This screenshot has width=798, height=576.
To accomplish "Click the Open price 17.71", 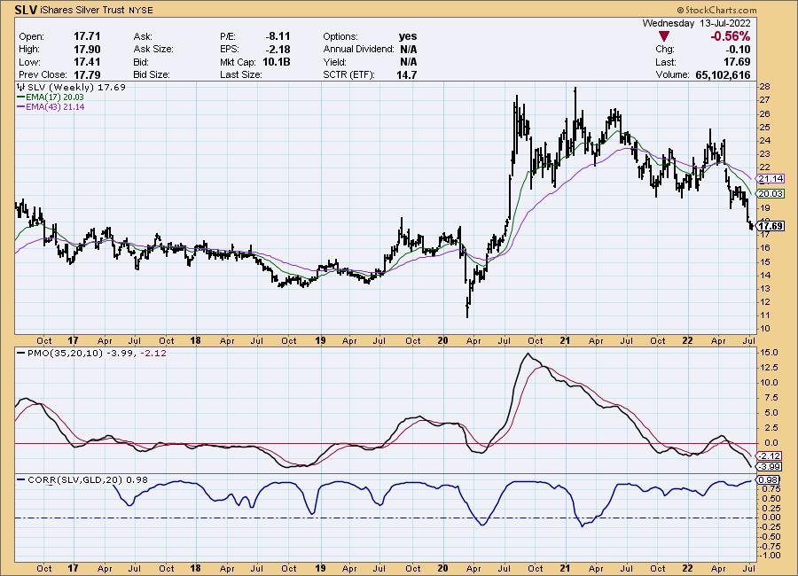I will pyautogui.click(x=87, y=36).
